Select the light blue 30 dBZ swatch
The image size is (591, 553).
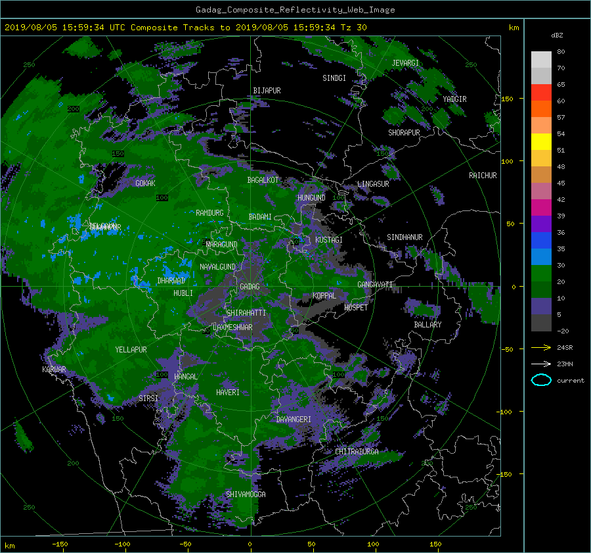tap(541, 257)
